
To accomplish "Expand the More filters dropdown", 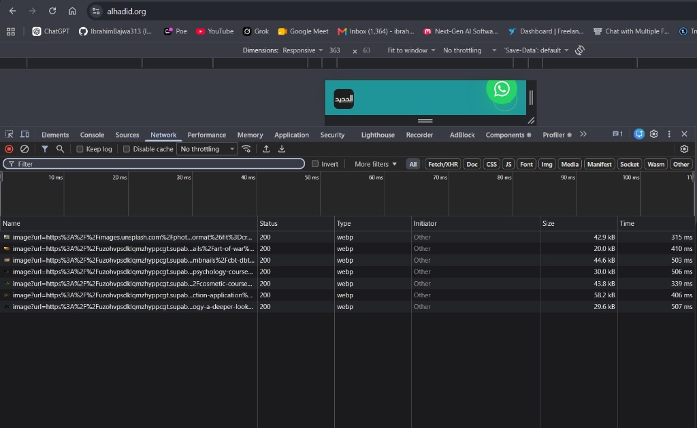I will (x=375, y=164).
